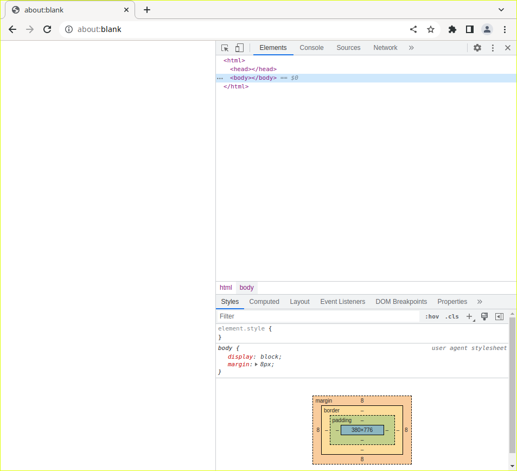Select the closing </html> tag row
This screenshot has width=517, height=471.
pyautogui.click(x=236, y=86)
